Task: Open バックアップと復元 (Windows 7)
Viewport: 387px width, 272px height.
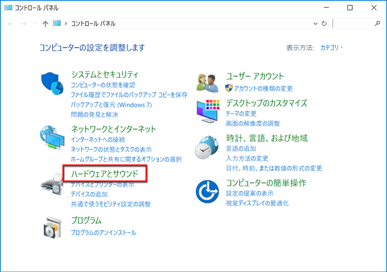Action: click(111, 104)
